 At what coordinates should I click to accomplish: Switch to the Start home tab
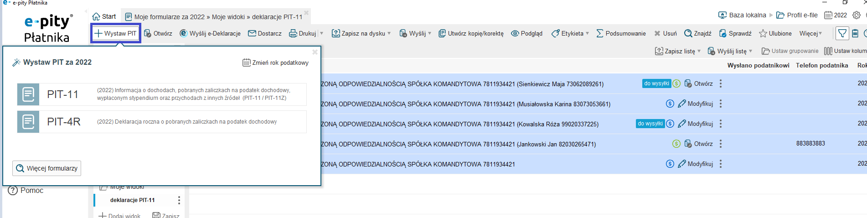point(104,16)
